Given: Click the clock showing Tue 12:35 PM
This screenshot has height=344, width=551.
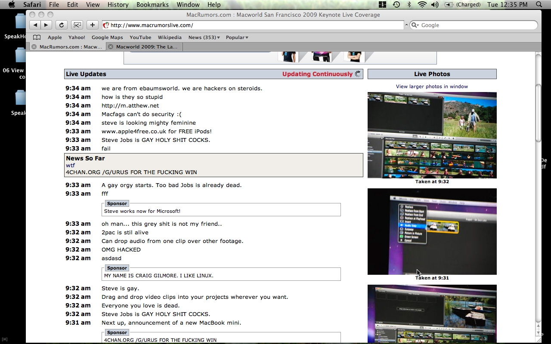Looking at the screenshot, I should click(507, 5).
